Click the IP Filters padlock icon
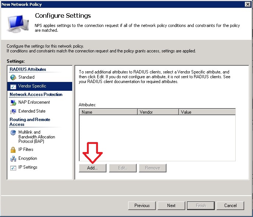The width and height of the screenshot is (253, 217). [x=13, y=149]
